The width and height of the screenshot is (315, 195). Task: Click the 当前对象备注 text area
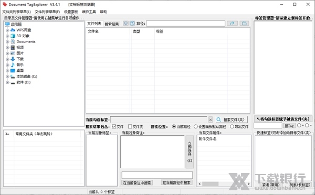(x=152, y=152)
